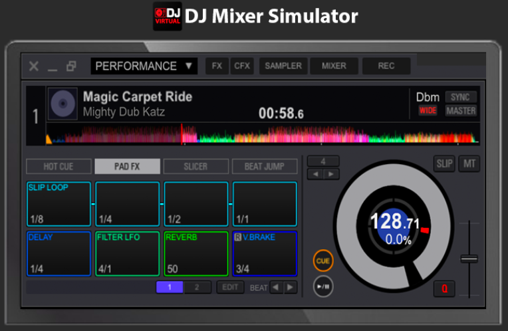Click the BEAT right arrow

click(x=290, y=287)
